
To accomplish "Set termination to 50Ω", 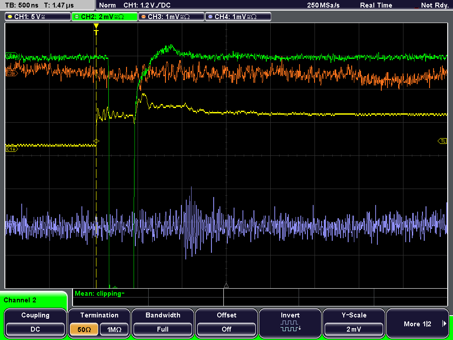I will click(x=84, y=329).
